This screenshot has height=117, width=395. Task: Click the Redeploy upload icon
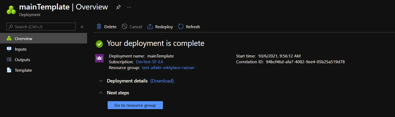tap(150, 27)
